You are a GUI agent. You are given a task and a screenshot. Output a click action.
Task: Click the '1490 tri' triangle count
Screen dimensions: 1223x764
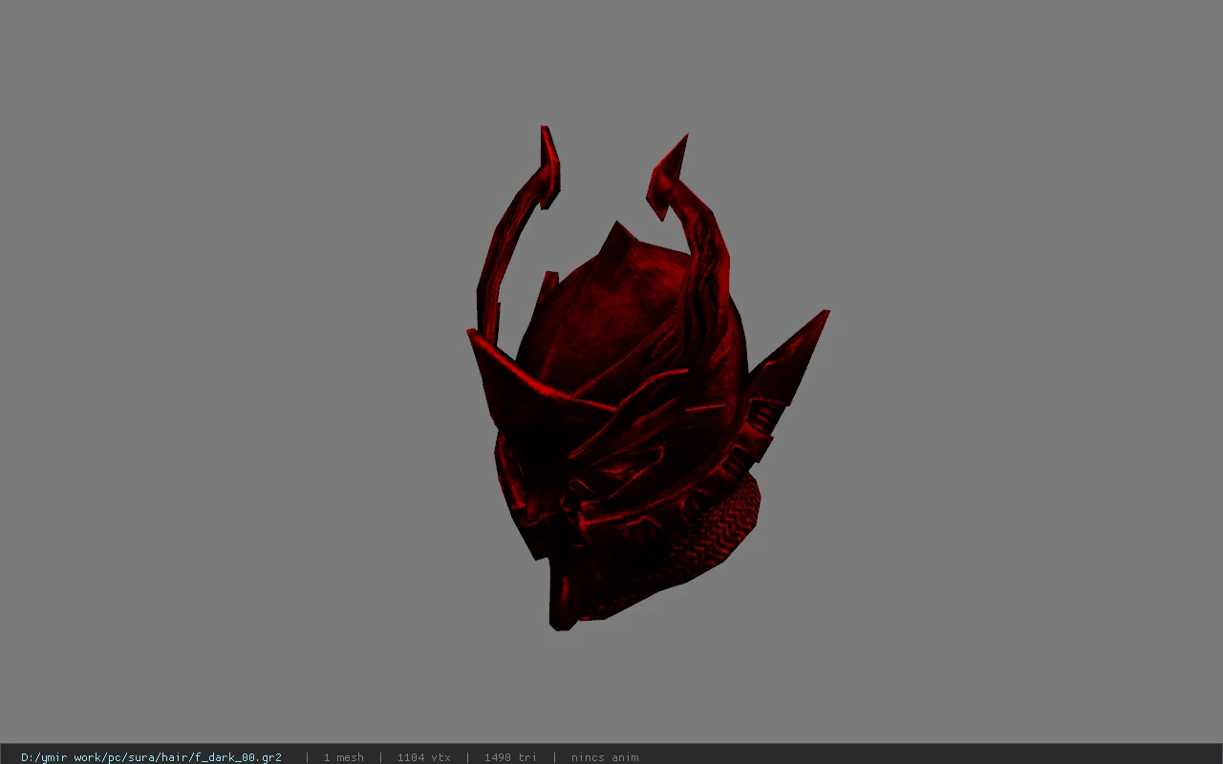point(510,757)
